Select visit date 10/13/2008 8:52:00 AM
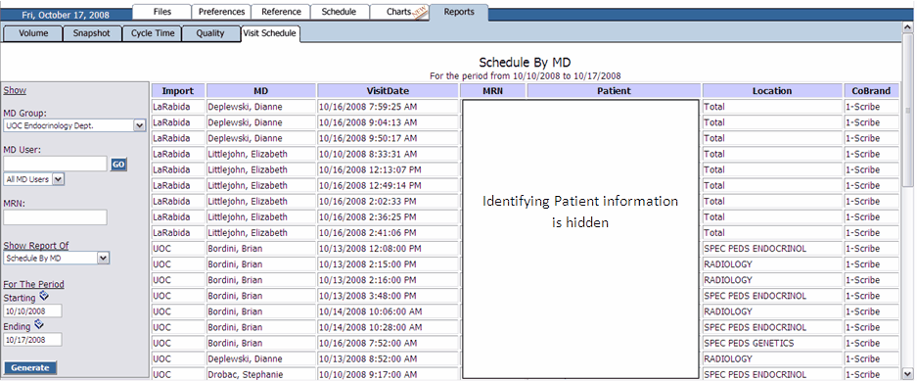Screen dimensions: 917x381 388,359
